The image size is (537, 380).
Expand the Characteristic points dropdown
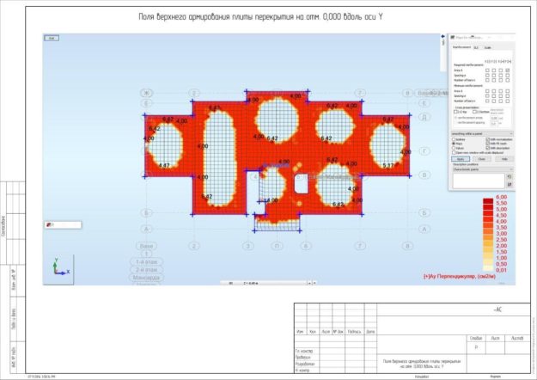pyautogui.click(x=482, y=169)
